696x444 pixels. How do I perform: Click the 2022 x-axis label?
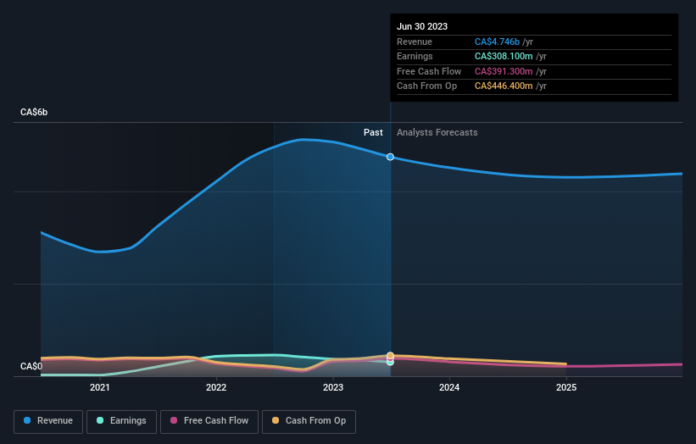tap(216, 388)
